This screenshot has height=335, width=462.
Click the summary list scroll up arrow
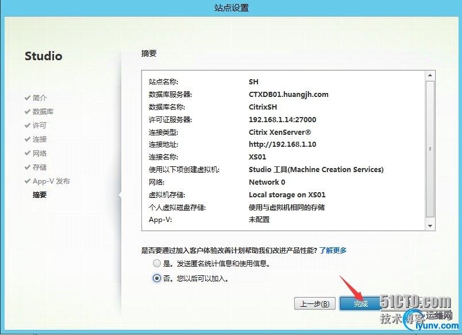pyautogui.click(x=430, y=75)
